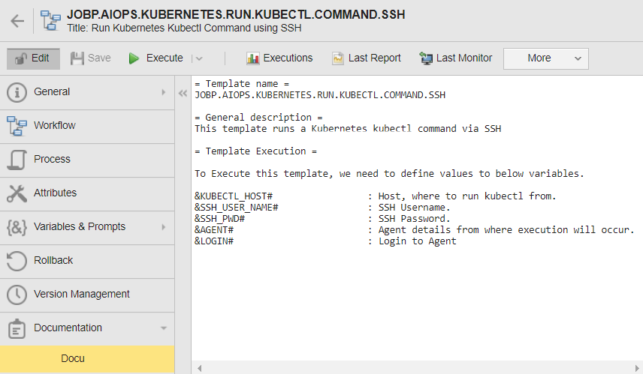The height and width of the screenshot is (374, 643).
Task: Select the Docu sub-item
Action: [x=73, y=359]
